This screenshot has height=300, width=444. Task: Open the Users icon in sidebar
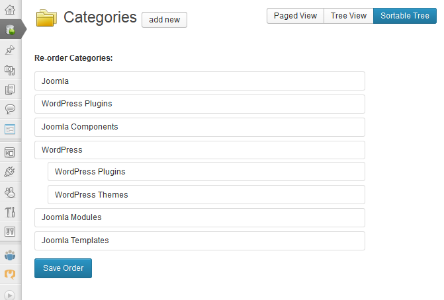[10, 192]
